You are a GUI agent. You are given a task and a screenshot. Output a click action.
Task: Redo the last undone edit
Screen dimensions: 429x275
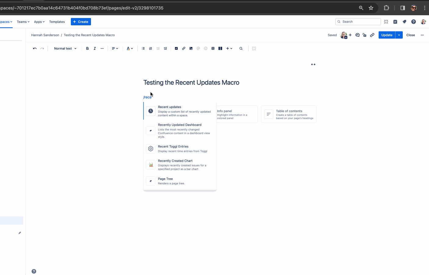pyautogui.click(x=42, y=49)
